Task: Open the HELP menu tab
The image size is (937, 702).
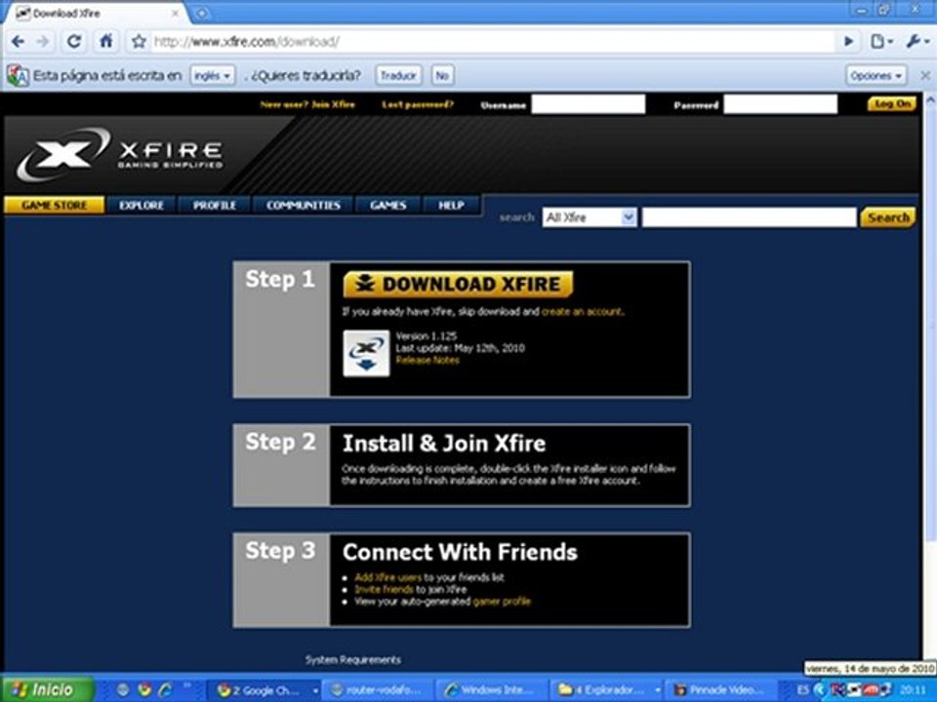Action: pyautogui.click(x=451, y=206)
